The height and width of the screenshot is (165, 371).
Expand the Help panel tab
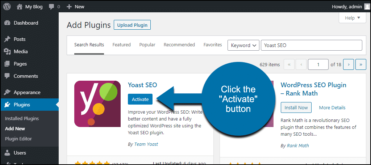click(353, 18)
